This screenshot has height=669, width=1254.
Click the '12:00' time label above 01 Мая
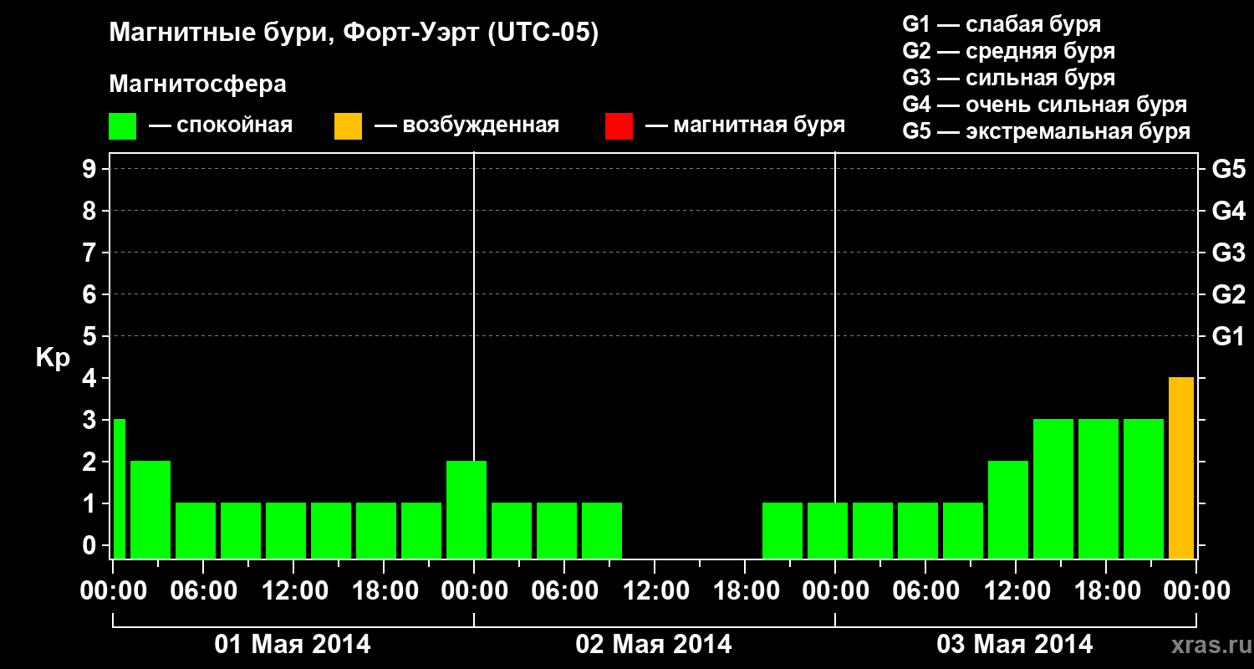[296, 590]
